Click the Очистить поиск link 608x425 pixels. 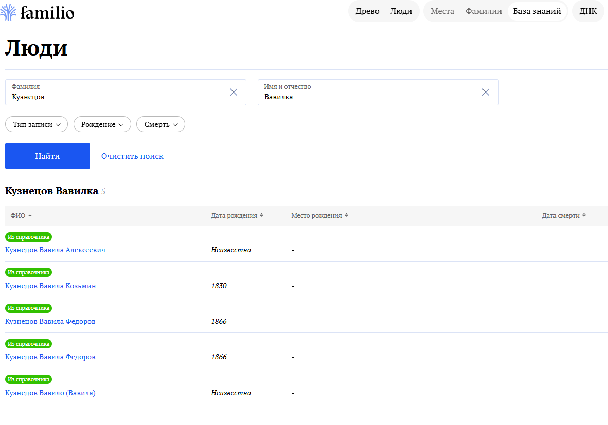132,156
